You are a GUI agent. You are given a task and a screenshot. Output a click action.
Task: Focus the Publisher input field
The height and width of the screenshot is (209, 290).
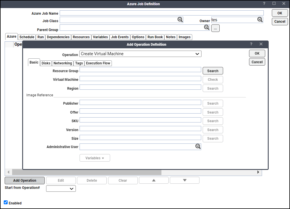(140, 102)
